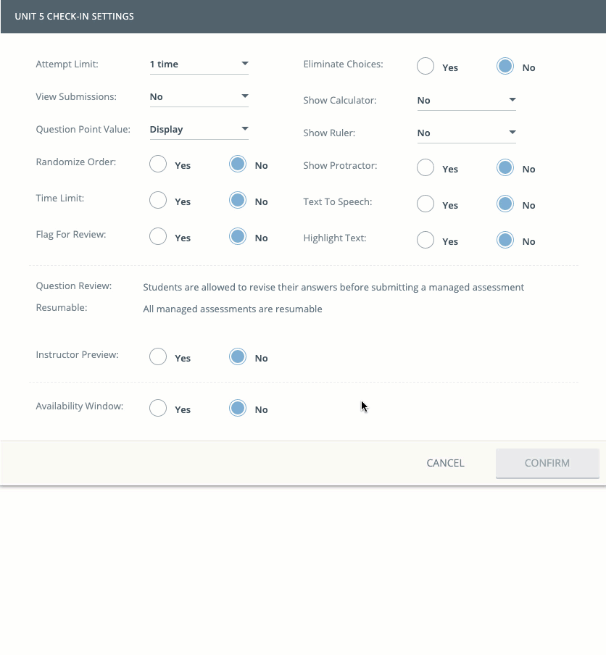Select No for Eliminate Choices
Viewport: 606px width, 655px height.
[505, 67]
